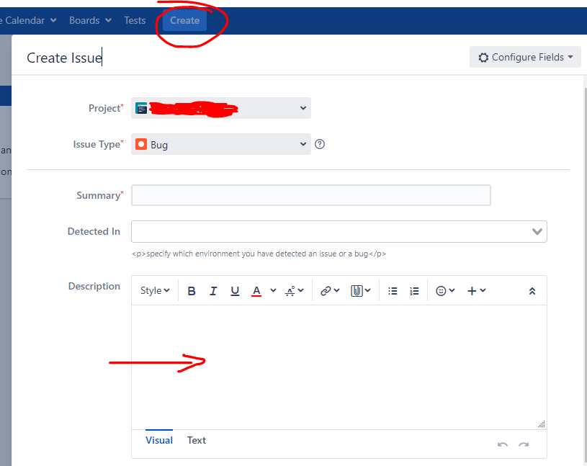Switch to the Text tab of the editor
Image resolution: width=587 pixels, height=466 pixels.
point(196,440)
